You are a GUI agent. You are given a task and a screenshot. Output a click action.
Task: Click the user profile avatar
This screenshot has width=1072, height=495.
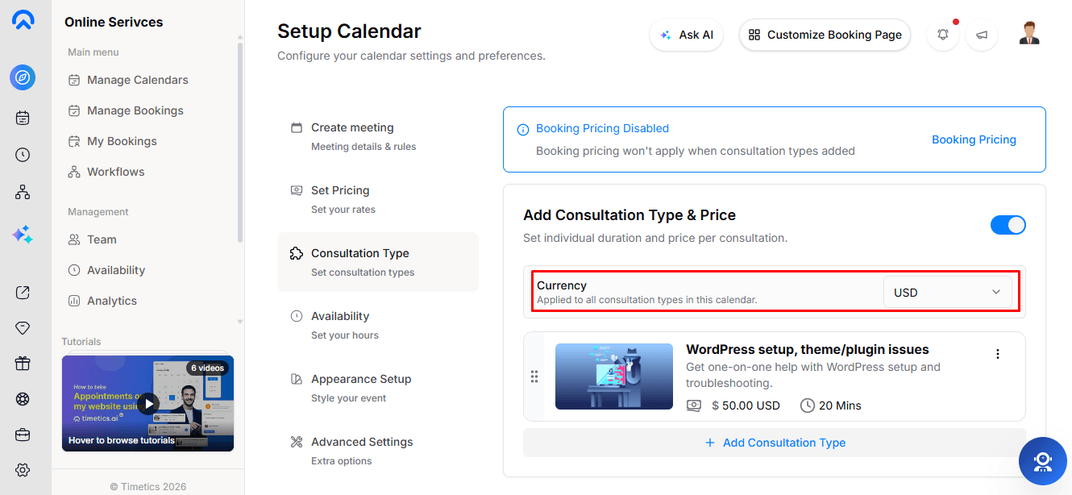tap(1029, 34)
